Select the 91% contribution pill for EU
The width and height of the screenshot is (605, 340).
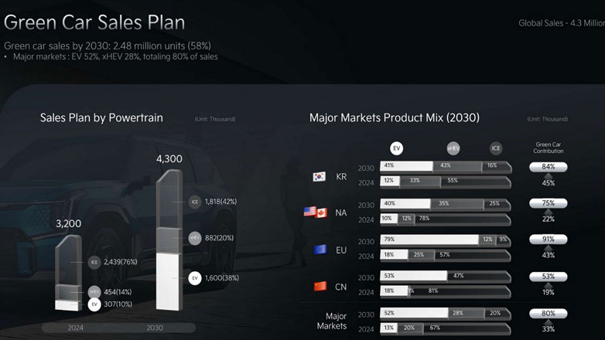coord(549,240)
